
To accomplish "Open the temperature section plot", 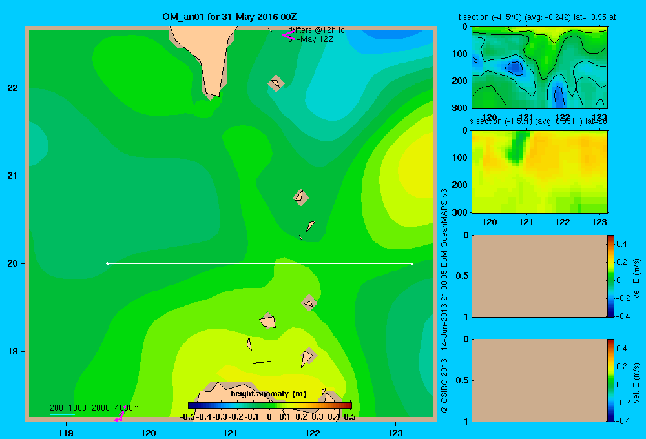I will (539, 67).
